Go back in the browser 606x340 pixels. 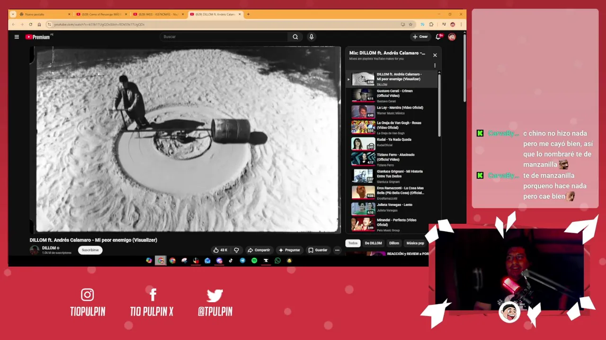13,25
